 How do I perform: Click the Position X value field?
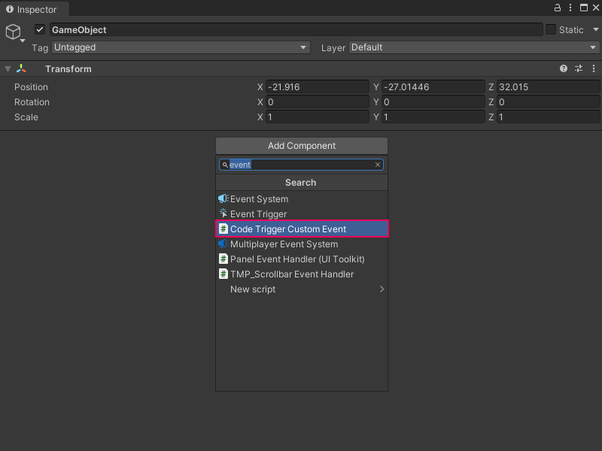[x=318, y=86]
